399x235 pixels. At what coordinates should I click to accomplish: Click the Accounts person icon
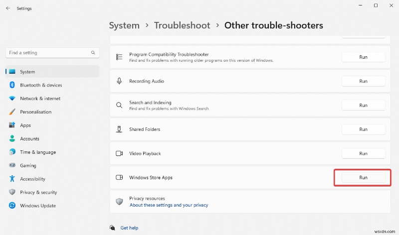click(x=12, y=138)
